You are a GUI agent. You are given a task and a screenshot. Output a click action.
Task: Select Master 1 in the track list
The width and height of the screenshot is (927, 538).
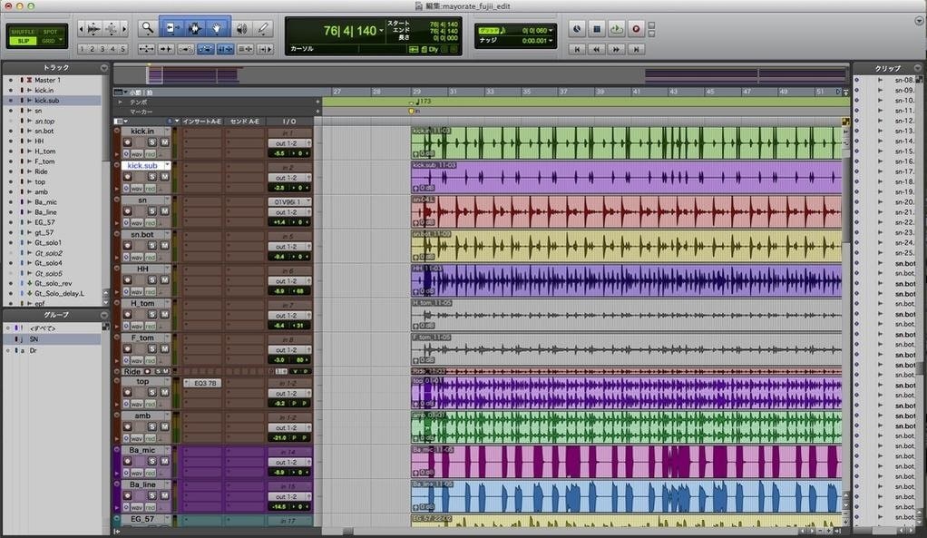tap(47, 80)
